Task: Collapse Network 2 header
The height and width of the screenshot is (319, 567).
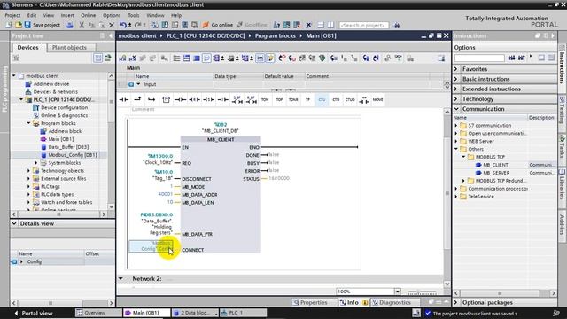Action: [x=120, y=279]
